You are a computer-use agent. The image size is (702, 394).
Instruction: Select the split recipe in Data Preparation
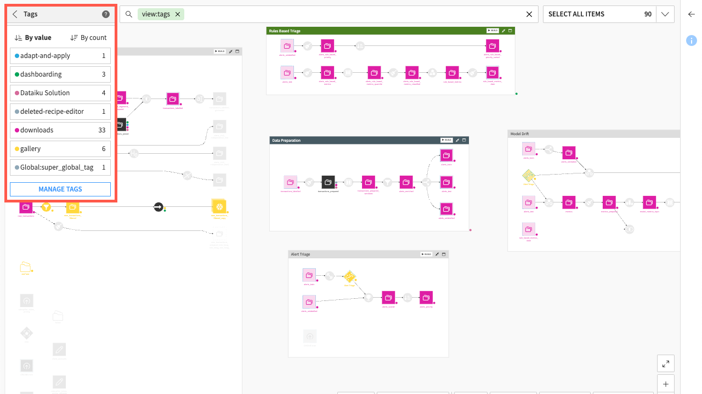(x=427, y=182)
